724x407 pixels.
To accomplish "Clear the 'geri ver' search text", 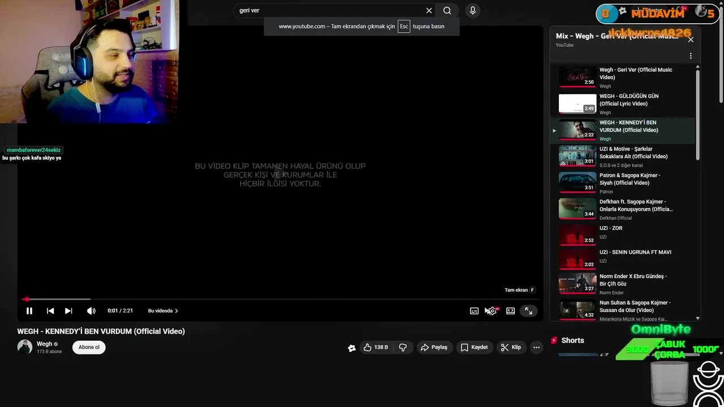I will (429, 10).
